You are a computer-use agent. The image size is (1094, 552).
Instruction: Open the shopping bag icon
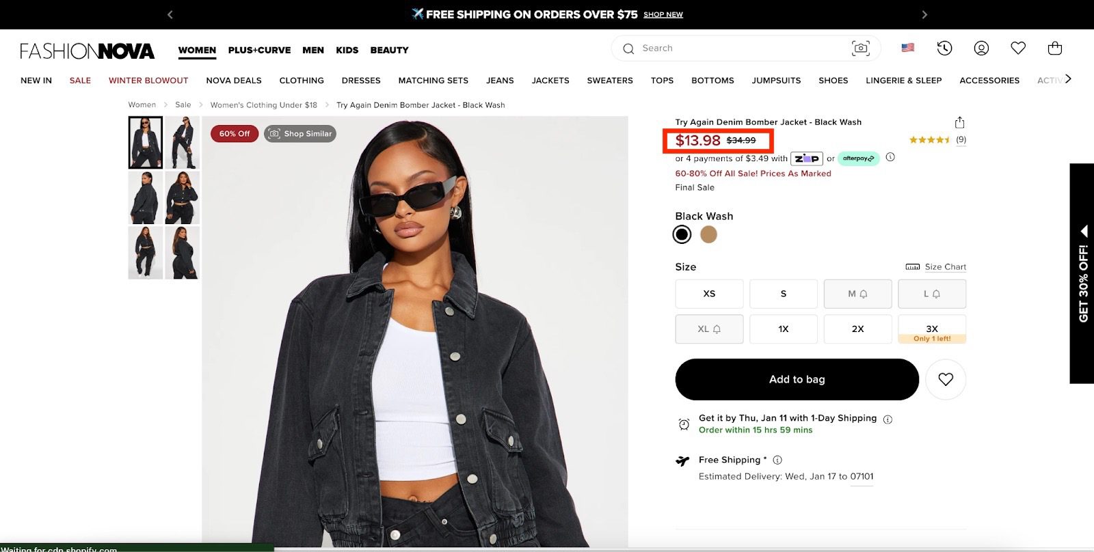pos(1054,48)
